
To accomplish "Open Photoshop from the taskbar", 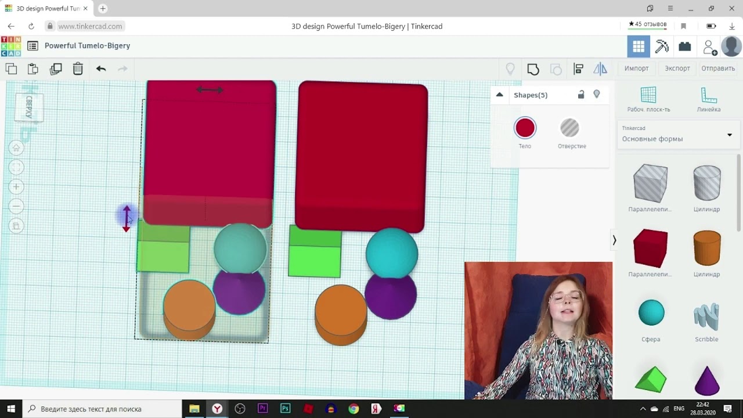I will (285, 409).
